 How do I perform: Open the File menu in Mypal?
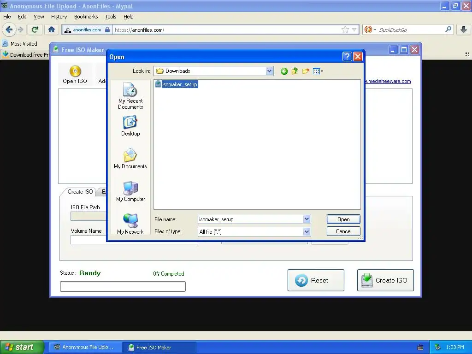click(x=7, y=17)
